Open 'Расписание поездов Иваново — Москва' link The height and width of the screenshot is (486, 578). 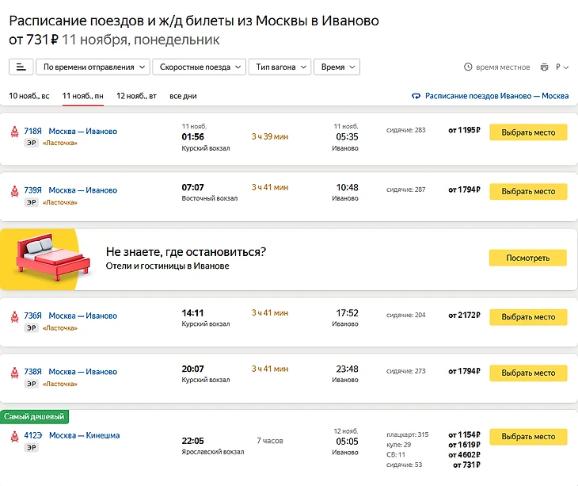pos(496,96)
